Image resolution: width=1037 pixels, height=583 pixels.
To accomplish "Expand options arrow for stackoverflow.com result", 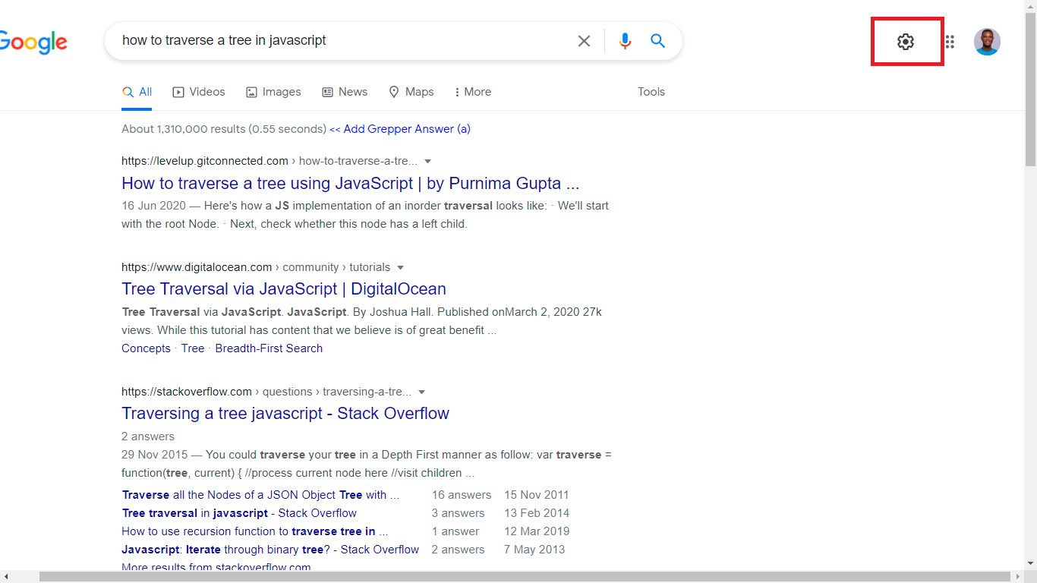I will (422, 392).
